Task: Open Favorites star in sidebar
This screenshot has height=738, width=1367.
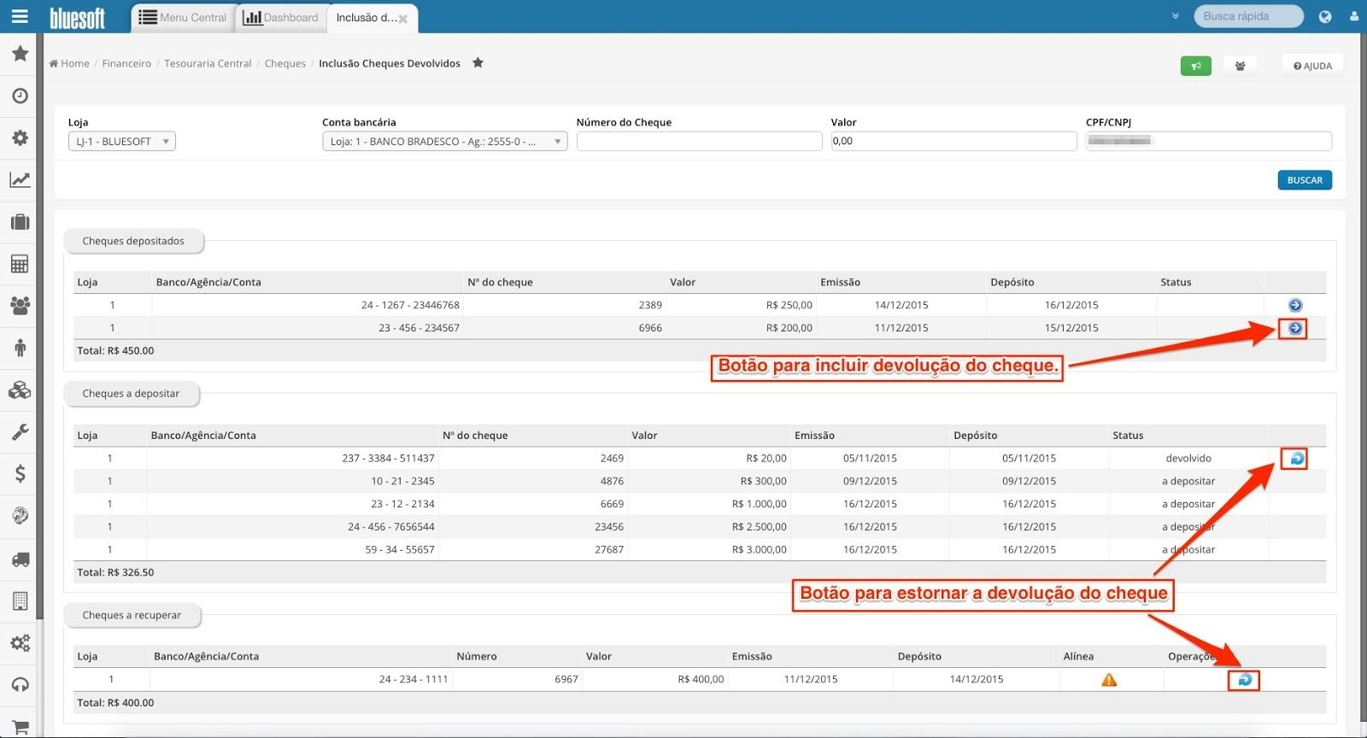Action: click(x=20, y=54)
